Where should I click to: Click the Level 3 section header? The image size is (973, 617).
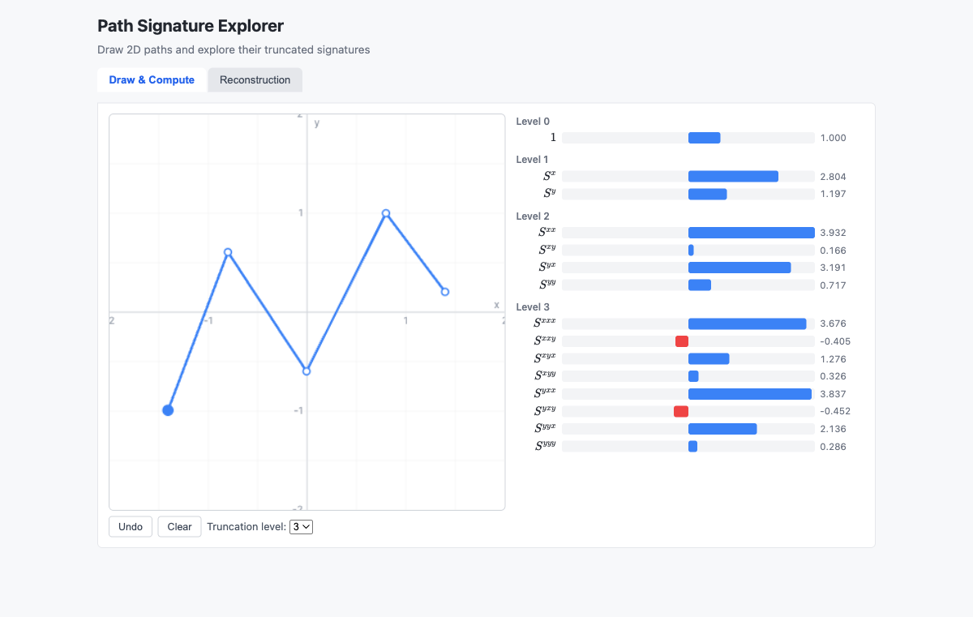pyautogui.click(x=533, y=306)
